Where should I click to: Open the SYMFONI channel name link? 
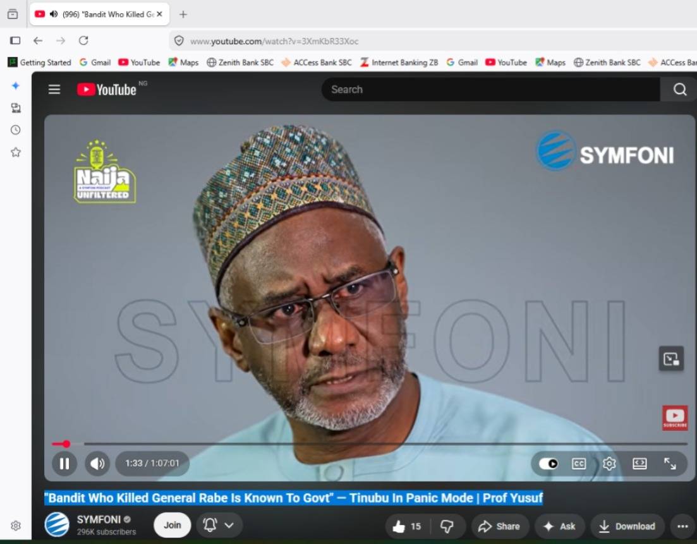click(x=99, y=519)
